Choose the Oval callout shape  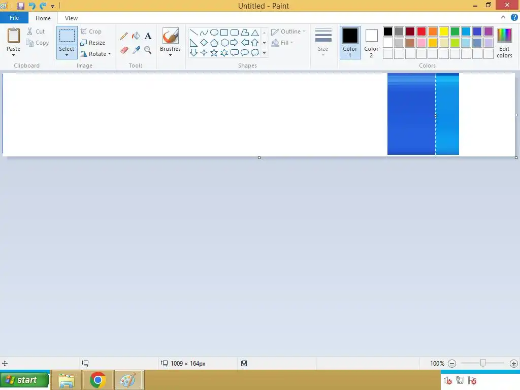245,52
